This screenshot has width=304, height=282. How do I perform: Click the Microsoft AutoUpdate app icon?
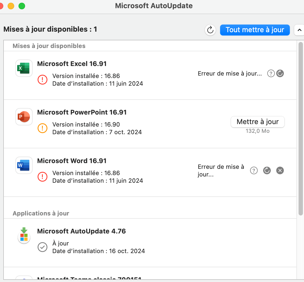pos(24,235)
